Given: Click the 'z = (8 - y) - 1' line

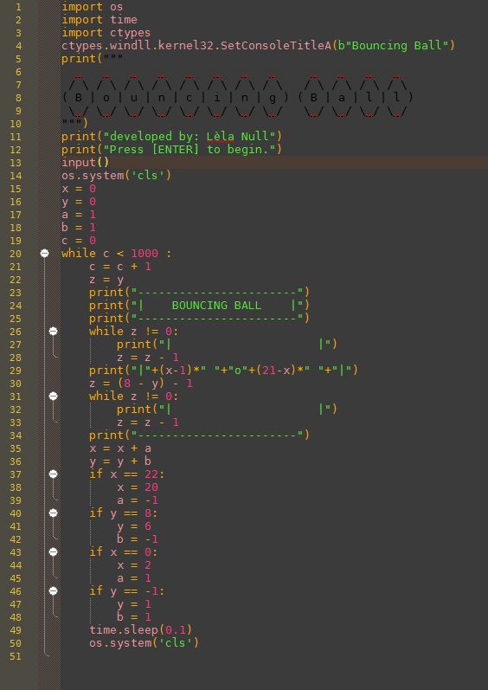Looking at the screenshot, I should (x=141, y=384).
